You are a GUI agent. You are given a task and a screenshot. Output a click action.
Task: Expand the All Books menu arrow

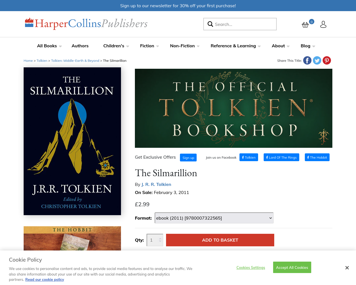coord(60,46)
